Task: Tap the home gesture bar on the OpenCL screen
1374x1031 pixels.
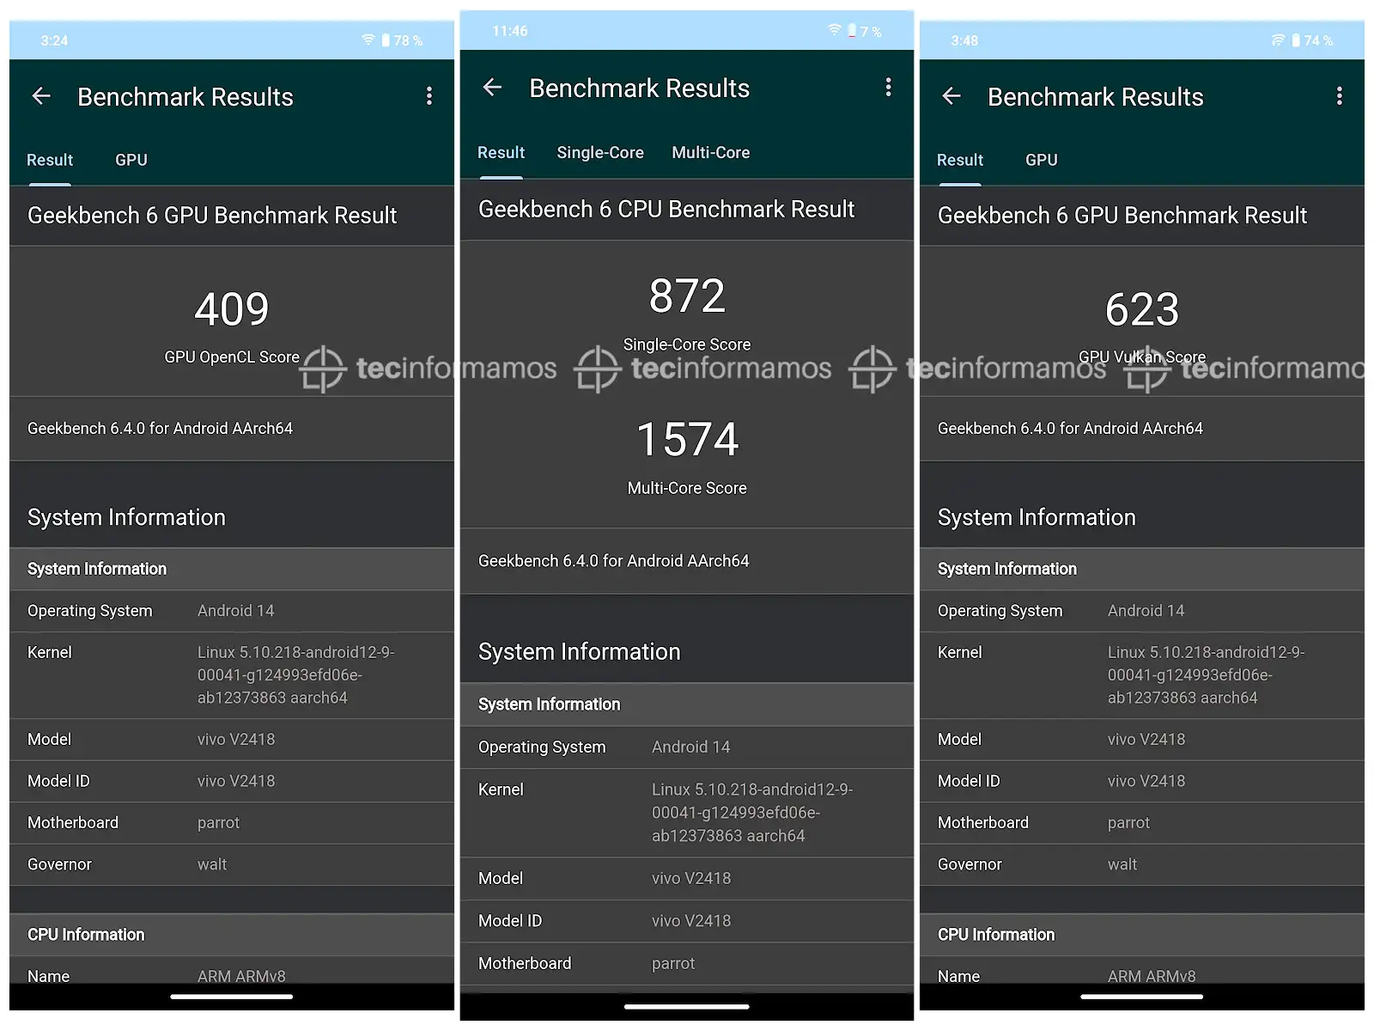Action: point(232,997)
